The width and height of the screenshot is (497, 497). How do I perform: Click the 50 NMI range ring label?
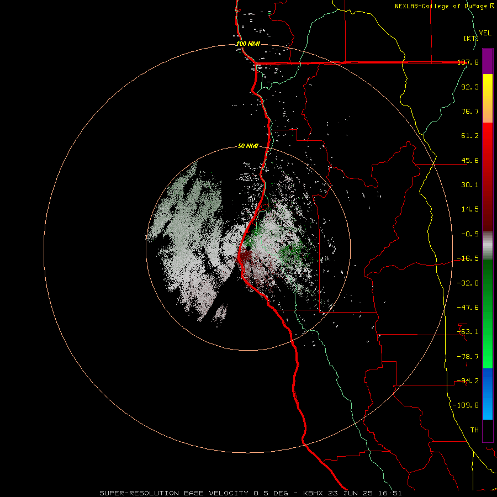[x=248, y=146]
